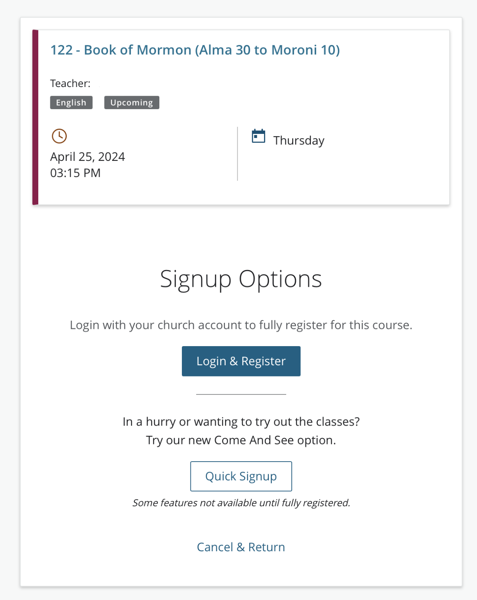Click the maroon accent bar on course card
477x600 pixels.
tap(35, 117)
